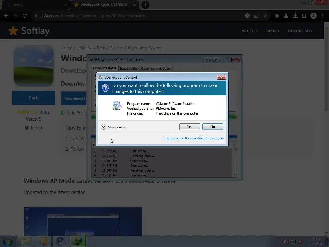Click System breadcrumb link
Image resolution: width=329 pixels, height=247 pixels.
[117, 48]
